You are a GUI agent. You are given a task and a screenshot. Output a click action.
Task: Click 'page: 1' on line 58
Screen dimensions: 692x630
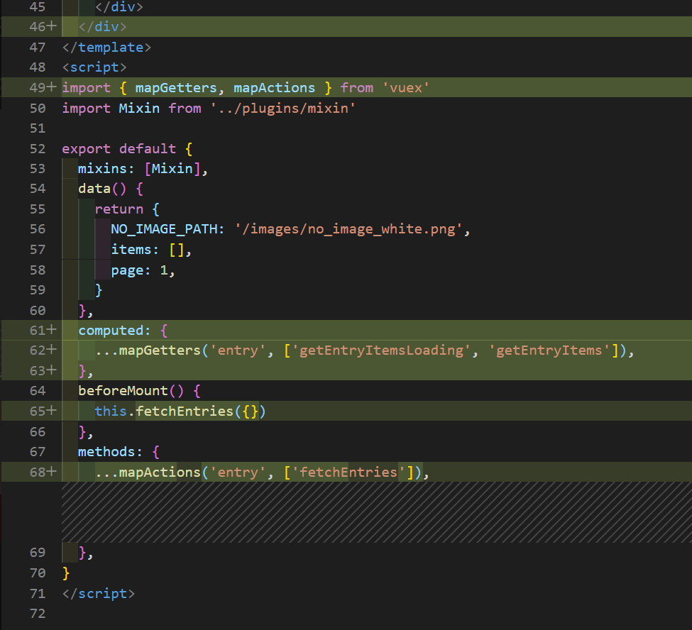(x=139, y=270)
